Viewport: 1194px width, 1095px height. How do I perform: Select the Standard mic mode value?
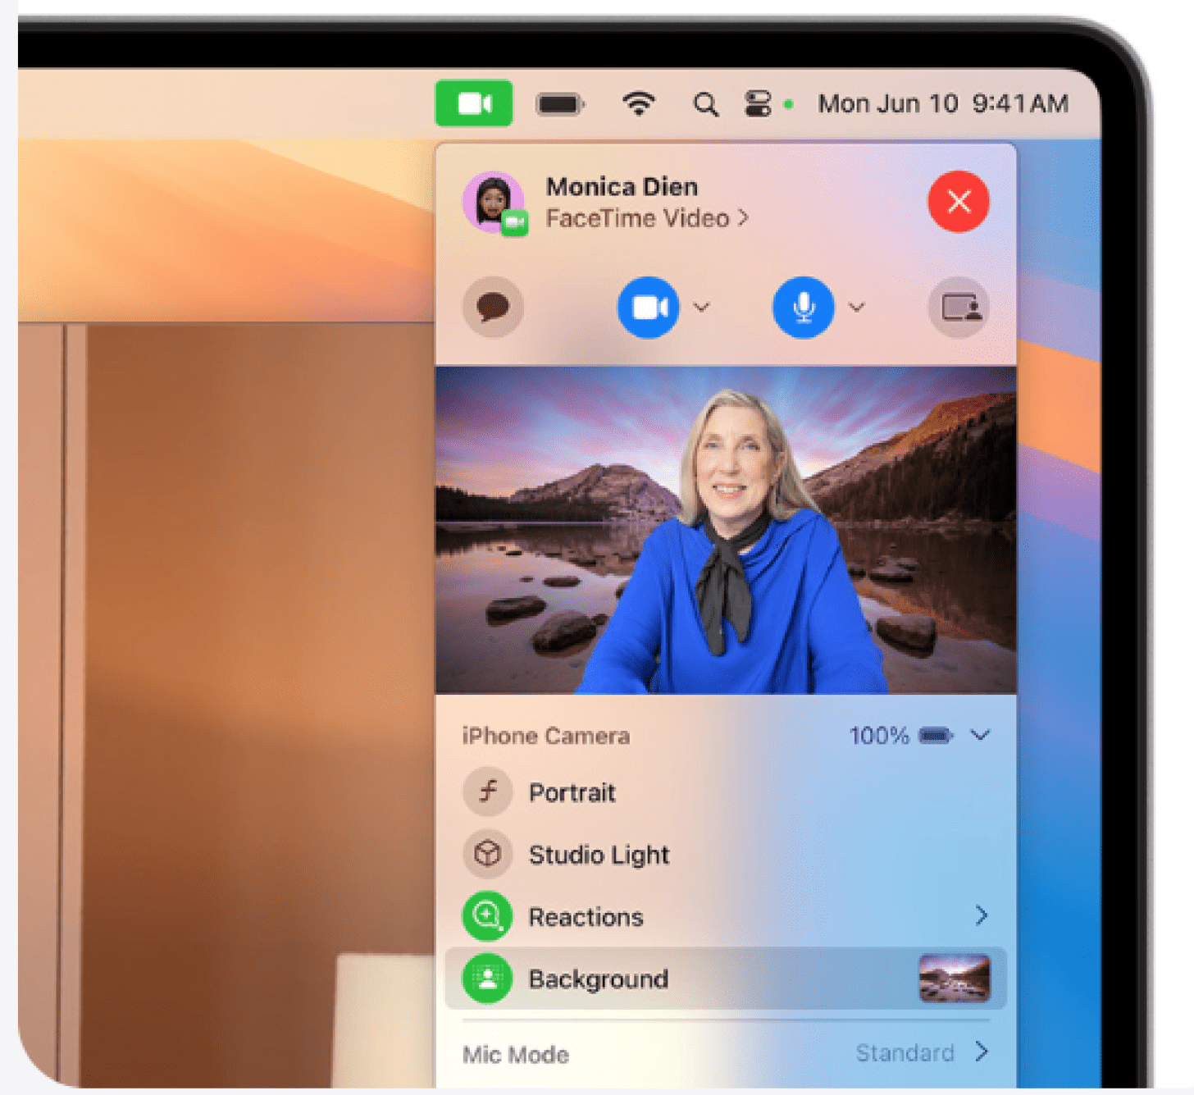tap(905, 1052)
